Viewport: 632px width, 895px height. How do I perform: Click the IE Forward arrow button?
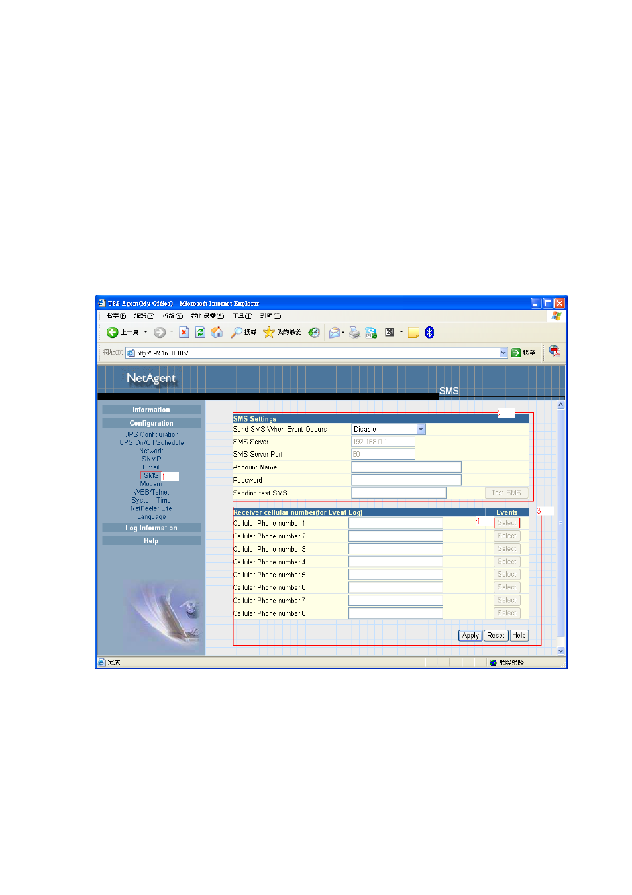(x=160, y=333)
